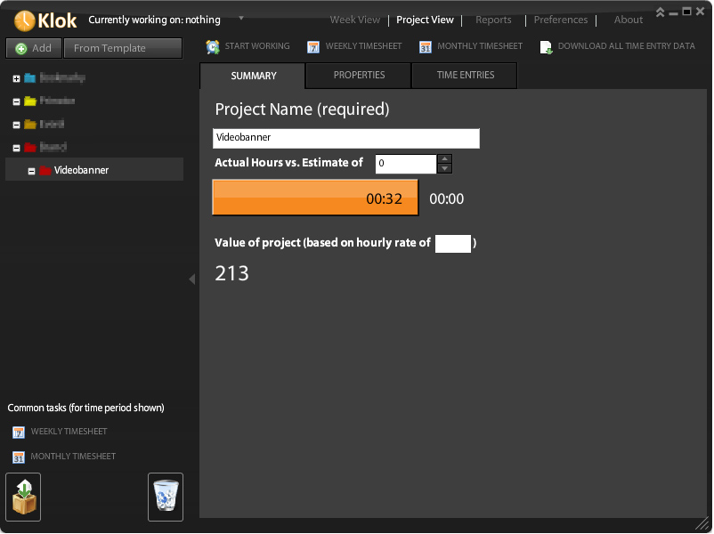Viewport: 714px width, 534px height.
Task: Select the SUMMARY tab
Action: pos(253,76)
